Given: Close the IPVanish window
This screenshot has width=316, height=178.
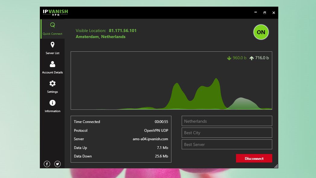Looking at the screenshot, I should coord(274,12).
